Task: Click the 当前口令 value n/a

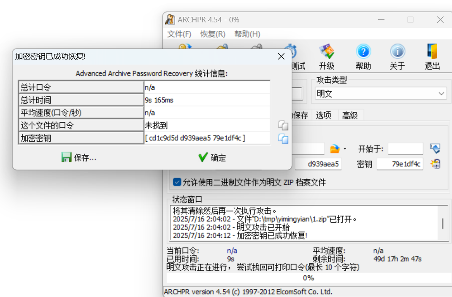Action: click(232, 251)
